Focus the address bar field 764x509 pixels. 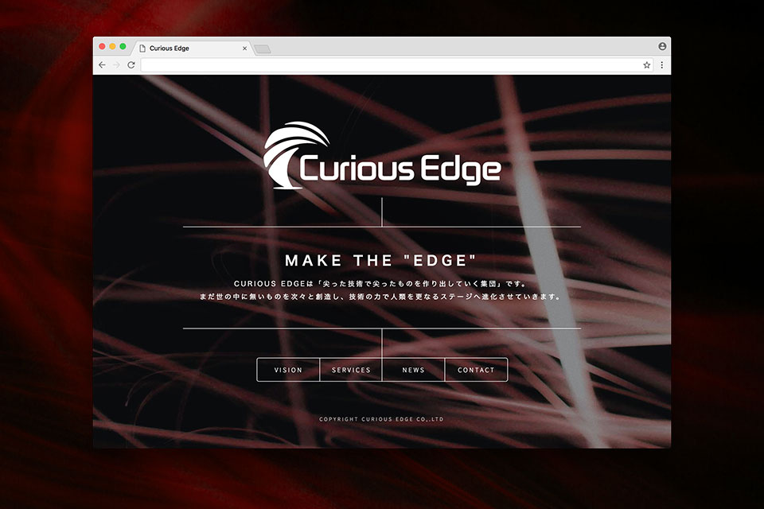pyautogui.click(x=396, y=64)
